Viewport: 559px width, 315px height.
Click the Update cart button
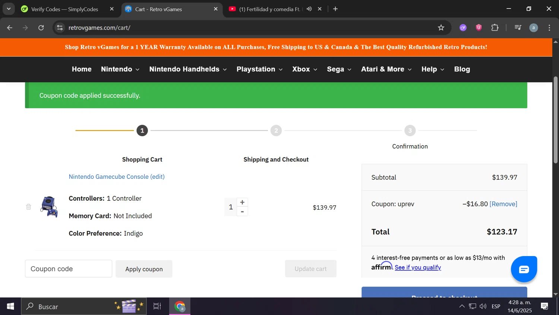[310, 269]
